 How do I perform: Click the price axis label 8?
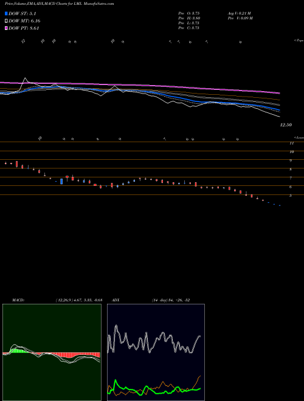tap(291, 170)
